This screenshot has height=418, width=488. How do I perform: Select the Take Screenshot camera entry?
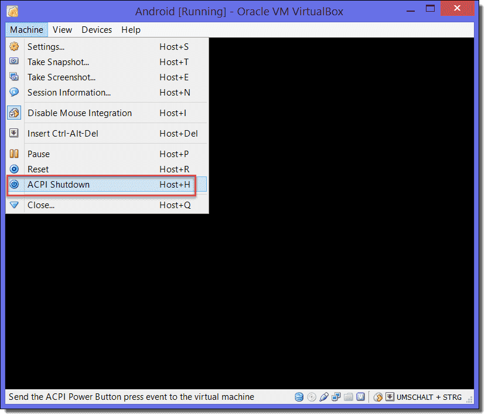point(107,77)
